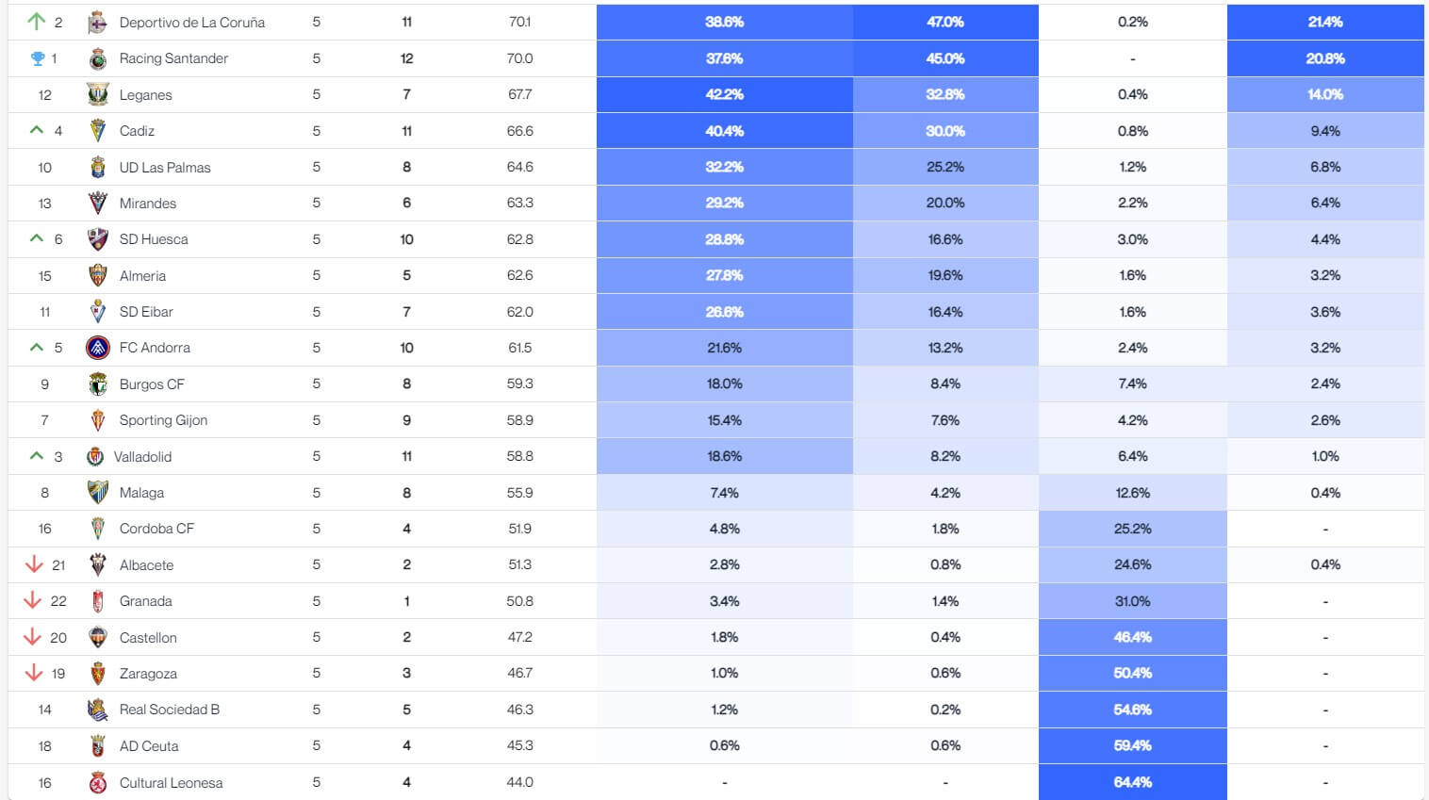The width and height of the screenshot is (1429, 800).
Task: Click the Leganes club badge
Action: tap(97, 94)
